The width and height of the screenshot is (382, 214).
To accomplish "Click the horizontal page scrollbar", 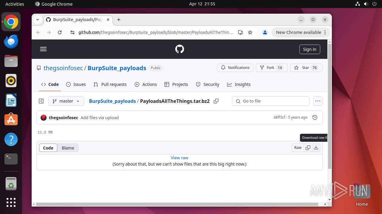I will pos(177,204).
